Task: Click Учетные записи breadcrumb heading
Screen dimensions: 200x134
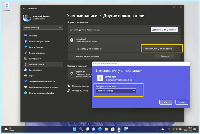Action: (82, 16)
